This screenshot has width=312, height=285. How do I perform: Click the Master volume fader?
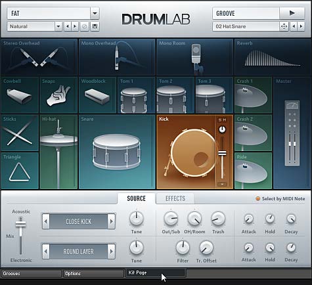pyautogui.click(x=292, y=144)
